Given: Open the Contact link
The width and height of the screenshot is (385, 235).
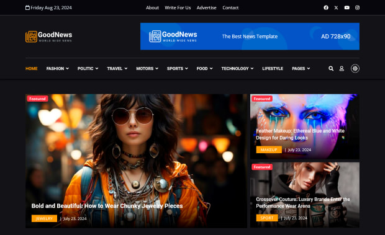Looking at the screenshot, I should pyautogui.click(x=230, y=7).
